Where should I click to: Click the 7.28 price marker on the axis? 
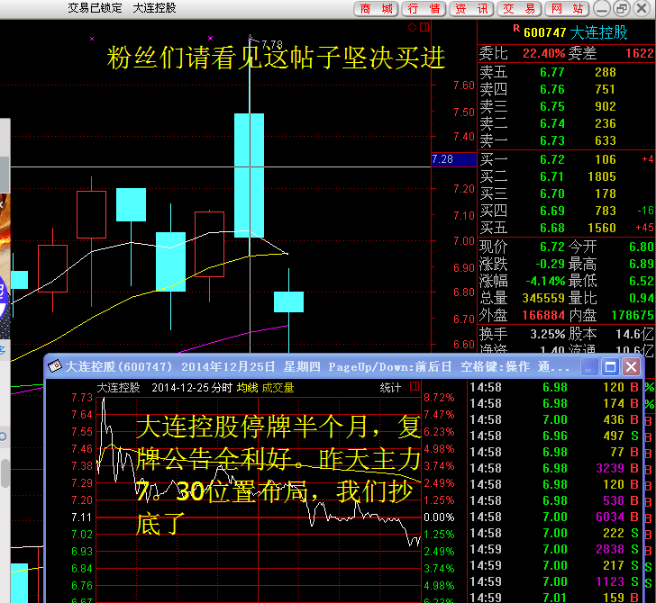pyautogui.click(x=453, y=159)
